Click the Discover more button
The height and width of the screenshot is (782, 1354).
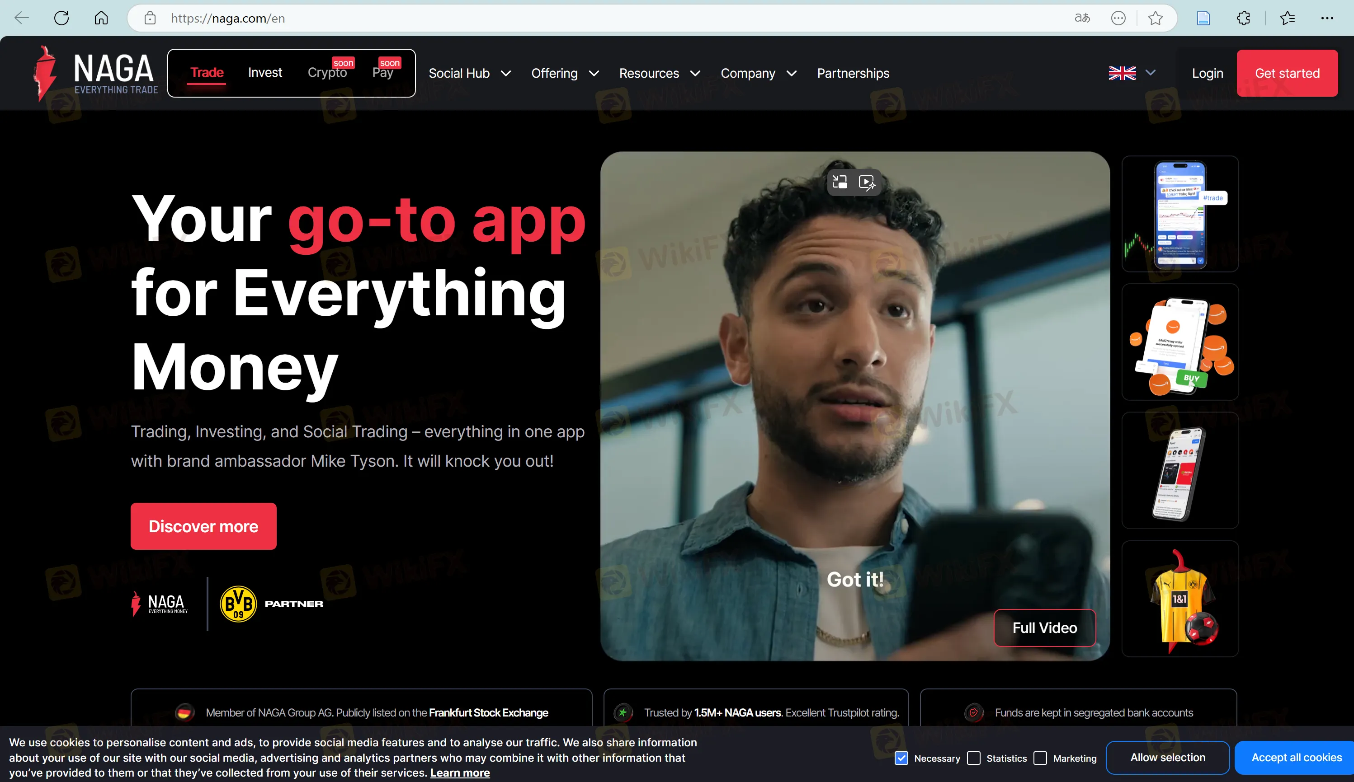[x=203, y=526]
